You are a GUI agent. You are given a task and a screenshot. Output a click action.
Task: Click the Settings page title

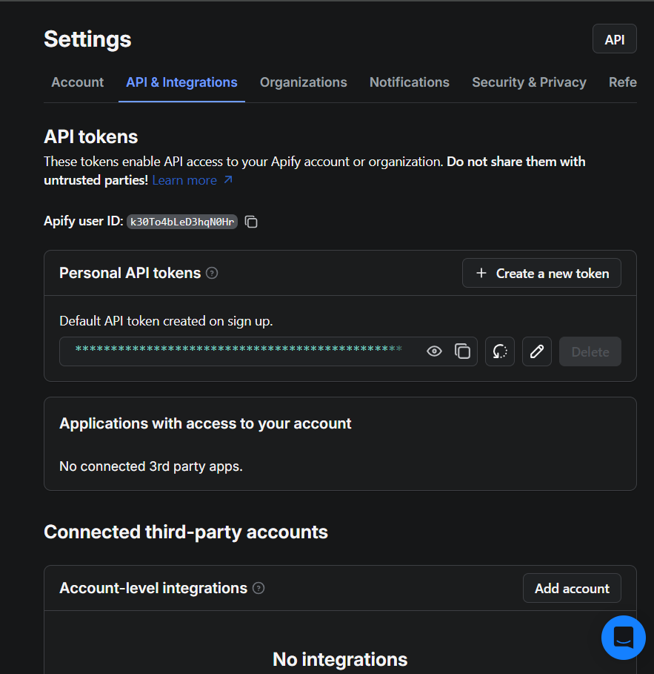[87, 39]
